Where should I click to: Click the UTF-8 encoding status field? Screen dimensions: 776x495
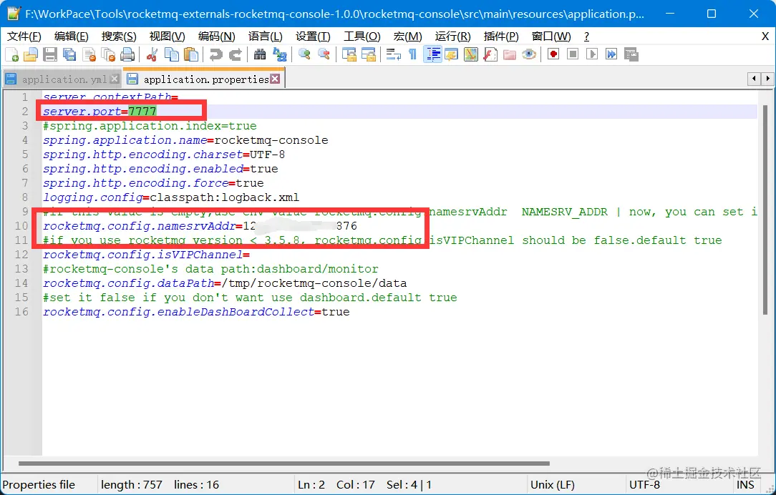645,484
